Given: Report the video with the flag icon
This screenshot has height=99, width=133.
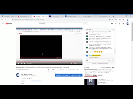Looking at the screenshot, I should 77,70.
